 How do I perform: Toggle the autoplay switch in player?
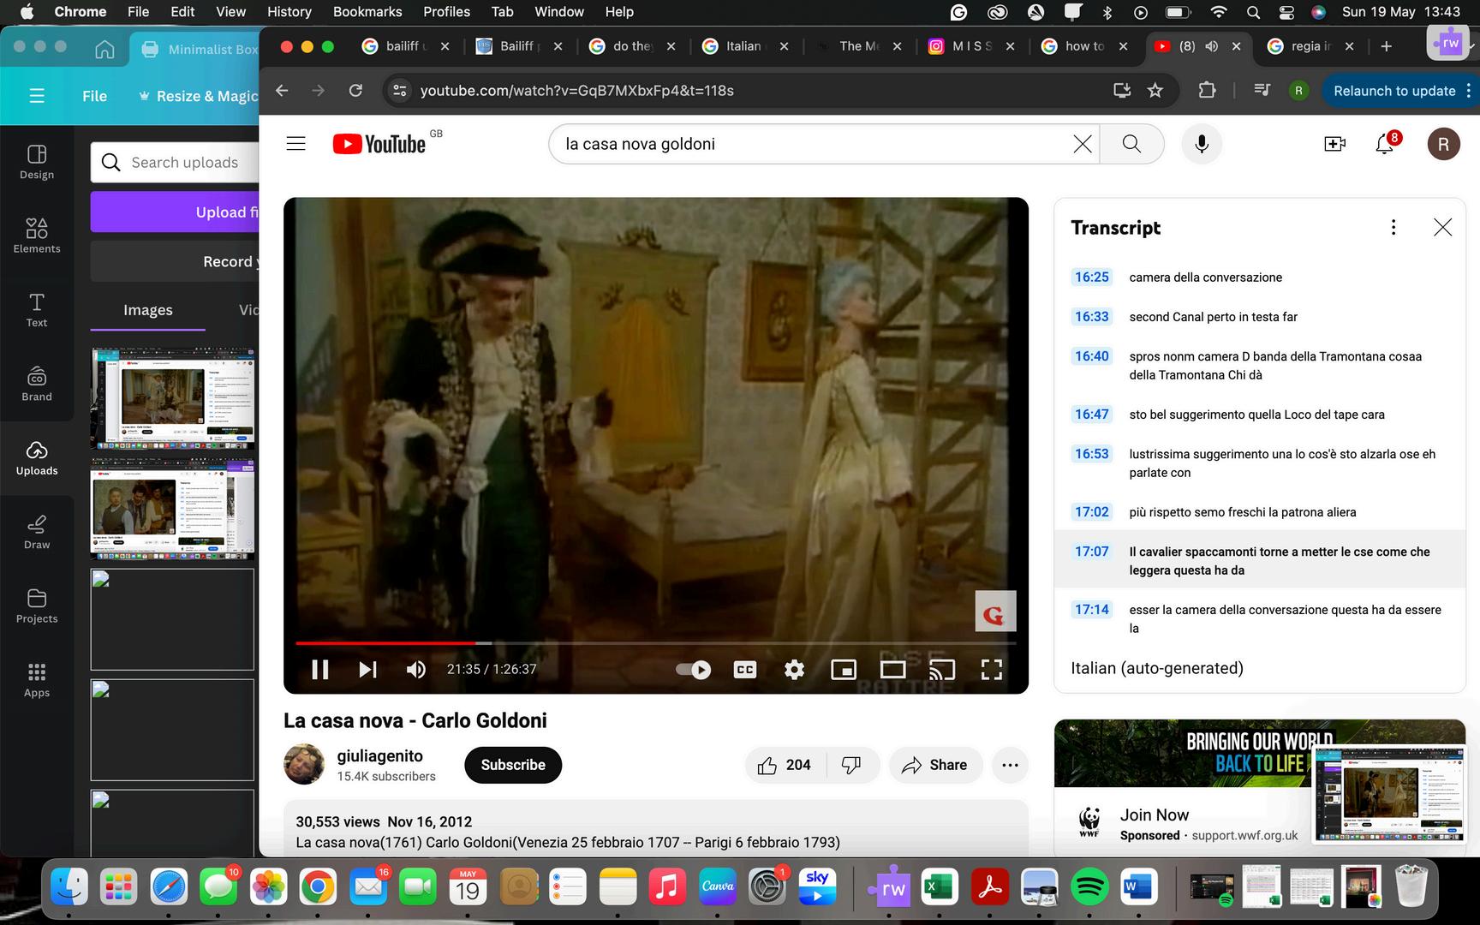pyautogui.click(x=693, y=670)
